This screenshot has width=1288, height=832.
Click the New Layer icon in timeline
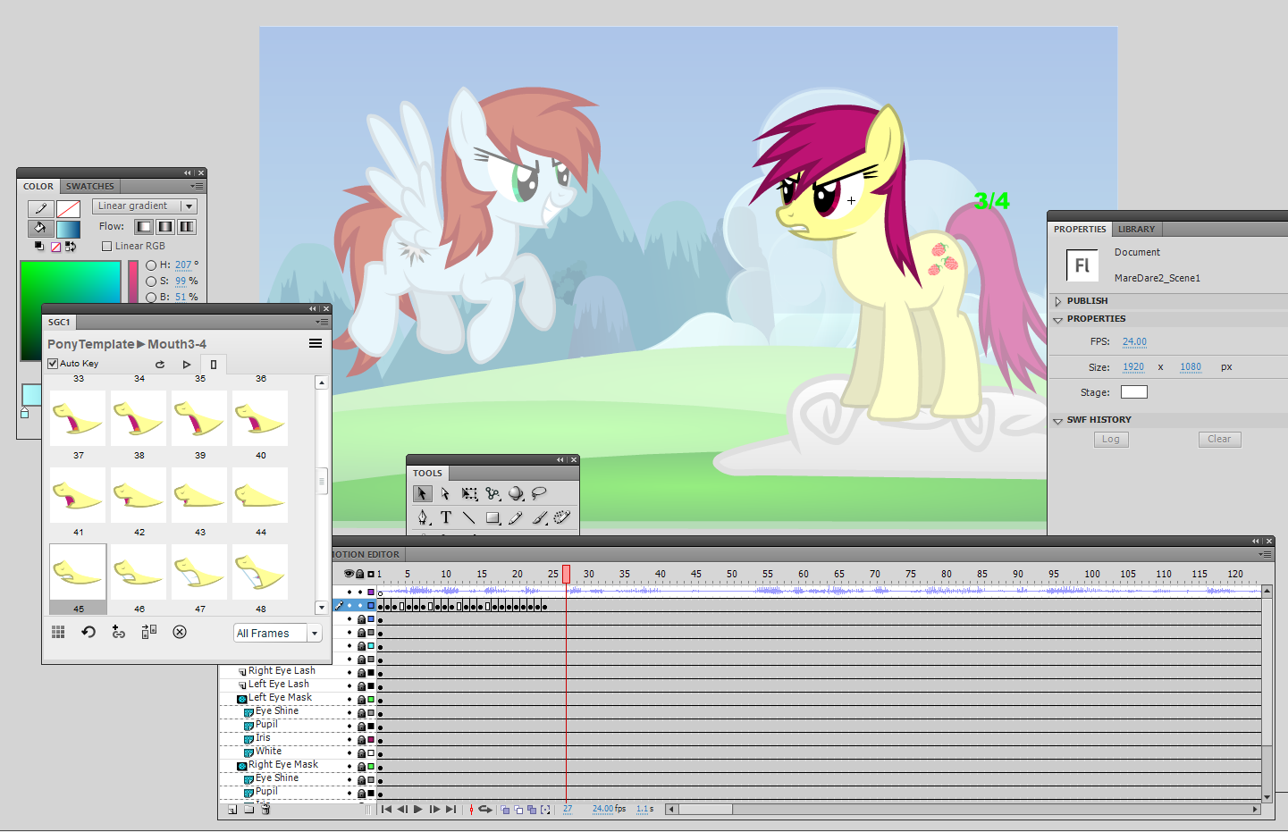(x=232, y=810)
